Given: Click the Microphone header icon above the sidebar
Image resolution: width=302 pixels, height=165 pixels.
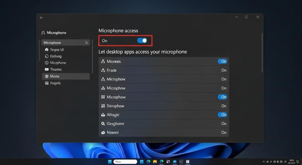Looking at the screenshot, I should [43, 33].
